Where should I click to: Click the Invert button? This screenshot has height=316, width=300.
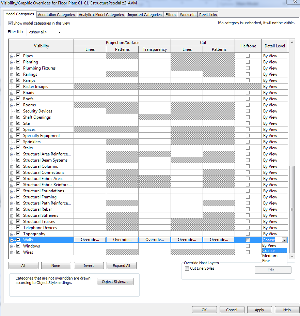click(89, 266)
